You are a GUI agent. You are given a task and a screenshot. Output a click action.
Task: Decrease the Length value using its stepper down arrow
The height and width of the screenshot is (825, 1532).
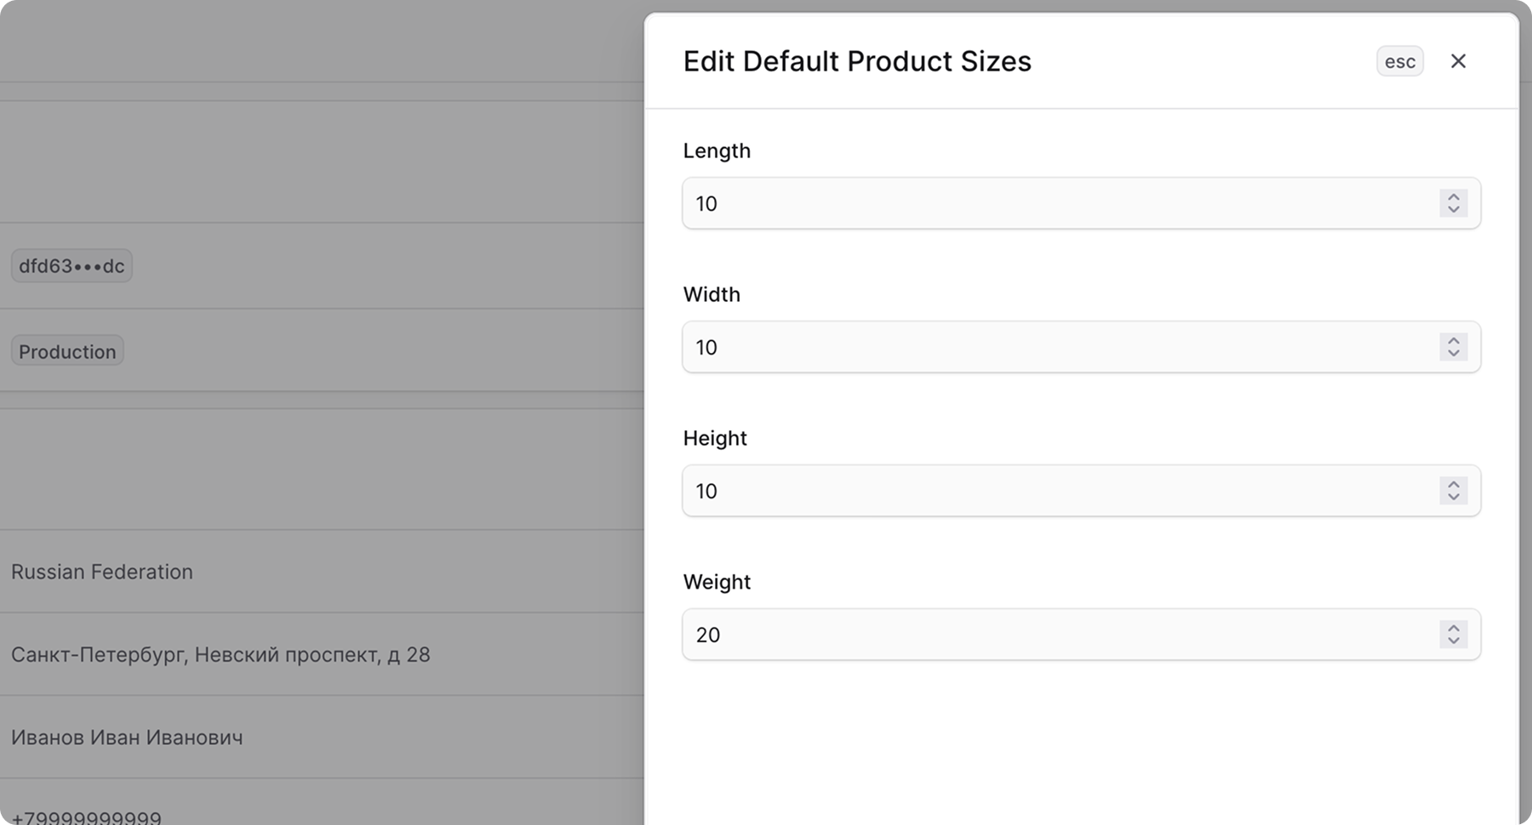(x=1454, y=210)
